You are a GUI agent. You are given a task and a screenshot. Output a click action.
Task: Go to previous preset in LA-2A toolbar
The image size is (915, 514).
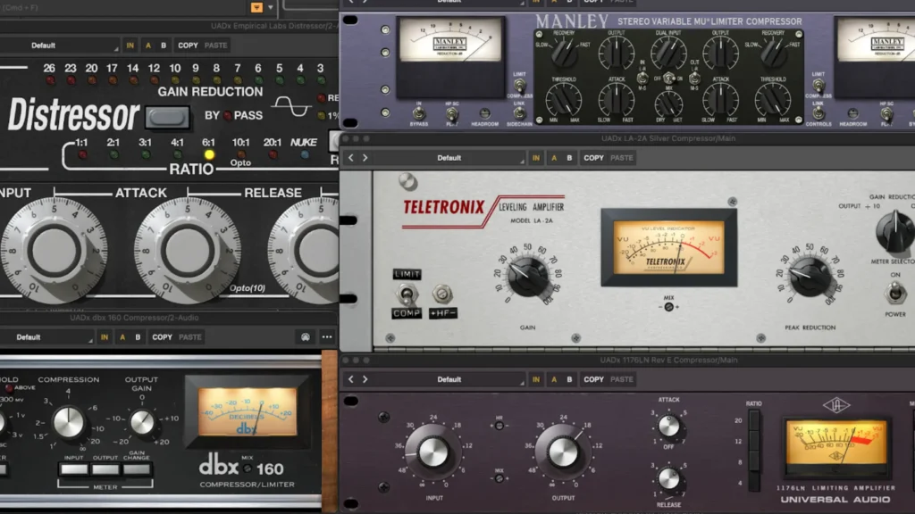coord(350,158)
